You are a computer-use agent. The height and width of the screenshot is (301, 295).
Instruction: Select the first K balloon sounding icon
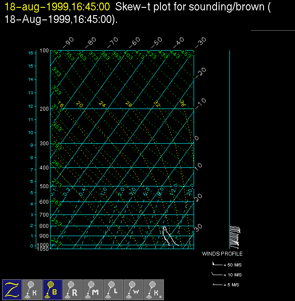tap(32, 289)
